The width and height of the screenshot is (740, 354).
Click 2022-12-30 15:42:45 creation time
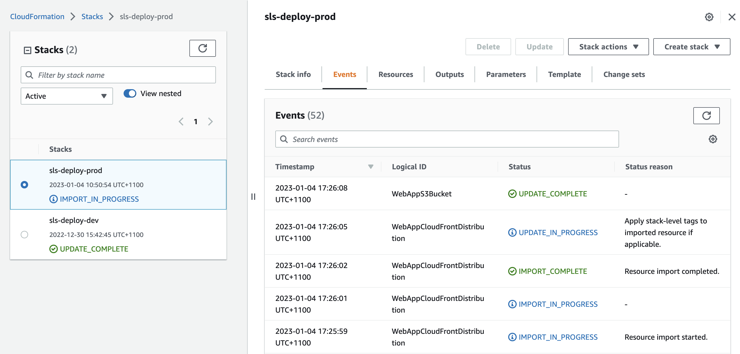pyautogui.click(x=96, y=235)
